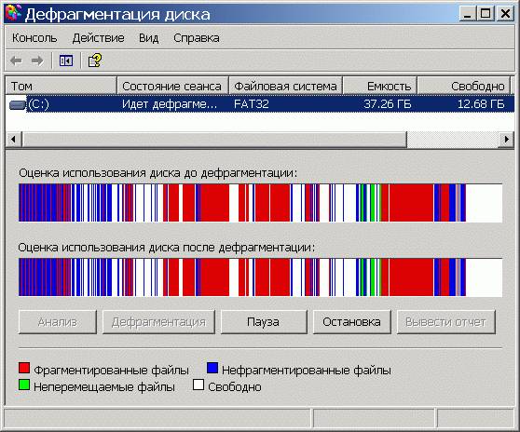Click the Идет дефрагме... status cell
520x432 pixels.
coord(170,104)
